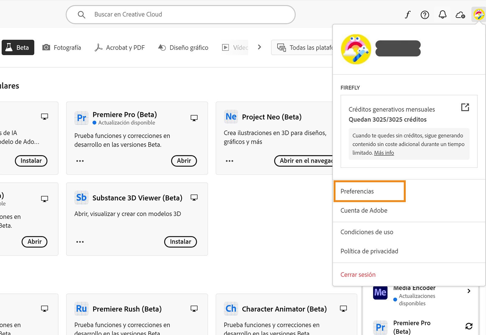Screen dimensions: 486x335
Task: Click desktop icon on Premiere Rush (Beta) card
Action: (194, 309)
